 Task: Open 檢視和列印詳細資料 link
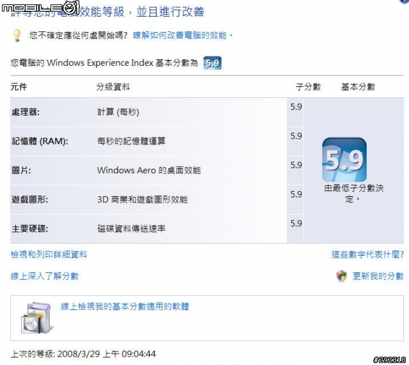(49, 254)
